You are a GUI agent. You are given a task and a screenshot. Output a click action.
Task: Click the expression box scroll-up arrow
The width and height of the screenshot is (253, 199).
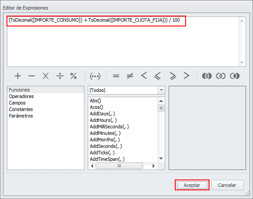(x=242, y=20)
